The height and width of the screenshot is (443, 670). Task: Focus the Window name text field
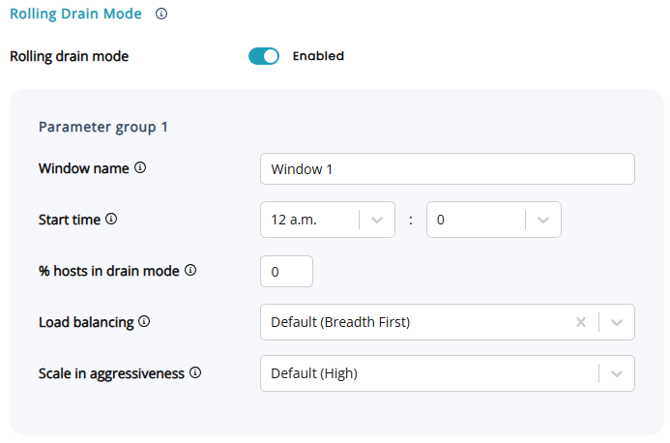point(448,169)
